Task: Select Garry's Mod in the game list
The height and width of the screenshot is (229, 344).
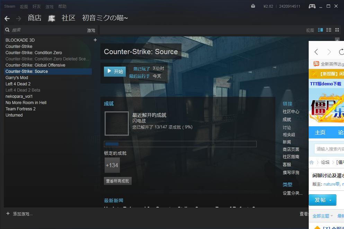Action: pos(17,78)
